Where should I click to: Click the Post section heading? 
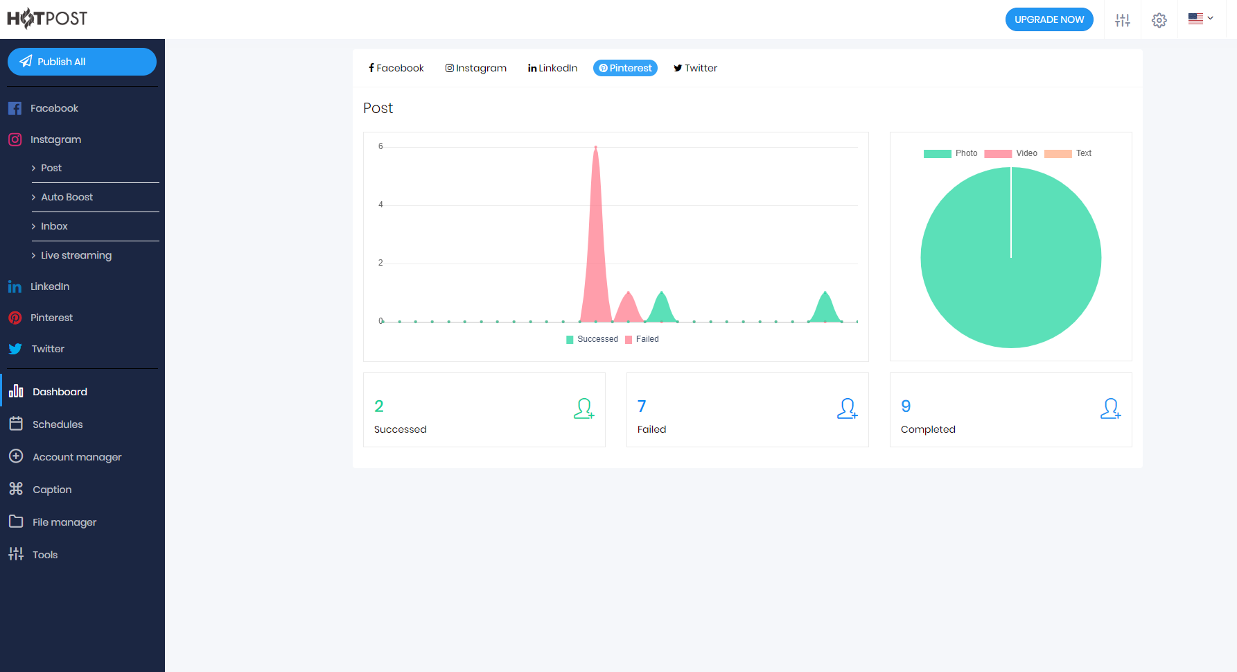click(x=378, y=108)
